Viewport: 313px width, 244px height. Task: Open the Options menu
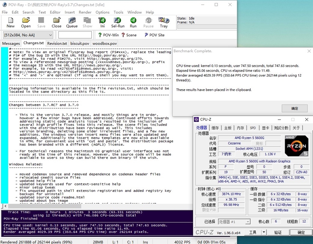click(x=103, y=12)
